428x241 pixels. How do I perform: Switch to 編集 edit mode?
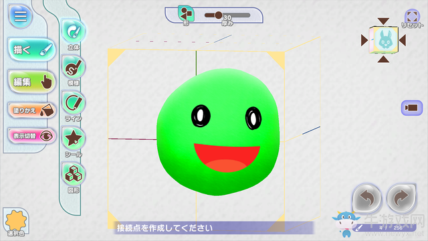click(32, 82)
